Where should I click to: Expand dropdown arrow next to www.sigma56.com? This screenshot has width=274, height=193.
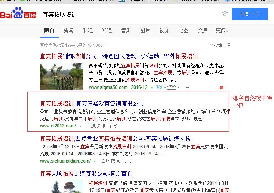tap(152, 87)
